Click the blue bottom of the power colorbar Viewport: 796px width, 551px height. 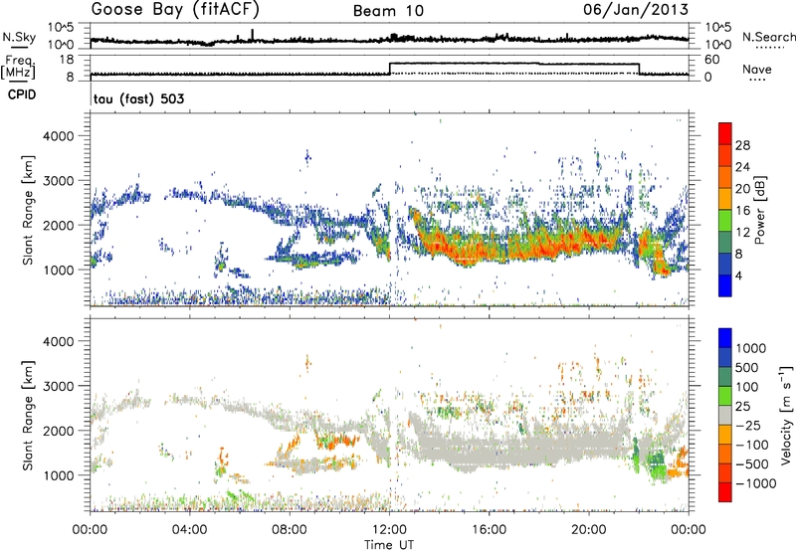pyautogui.click(x=725, y=286)
